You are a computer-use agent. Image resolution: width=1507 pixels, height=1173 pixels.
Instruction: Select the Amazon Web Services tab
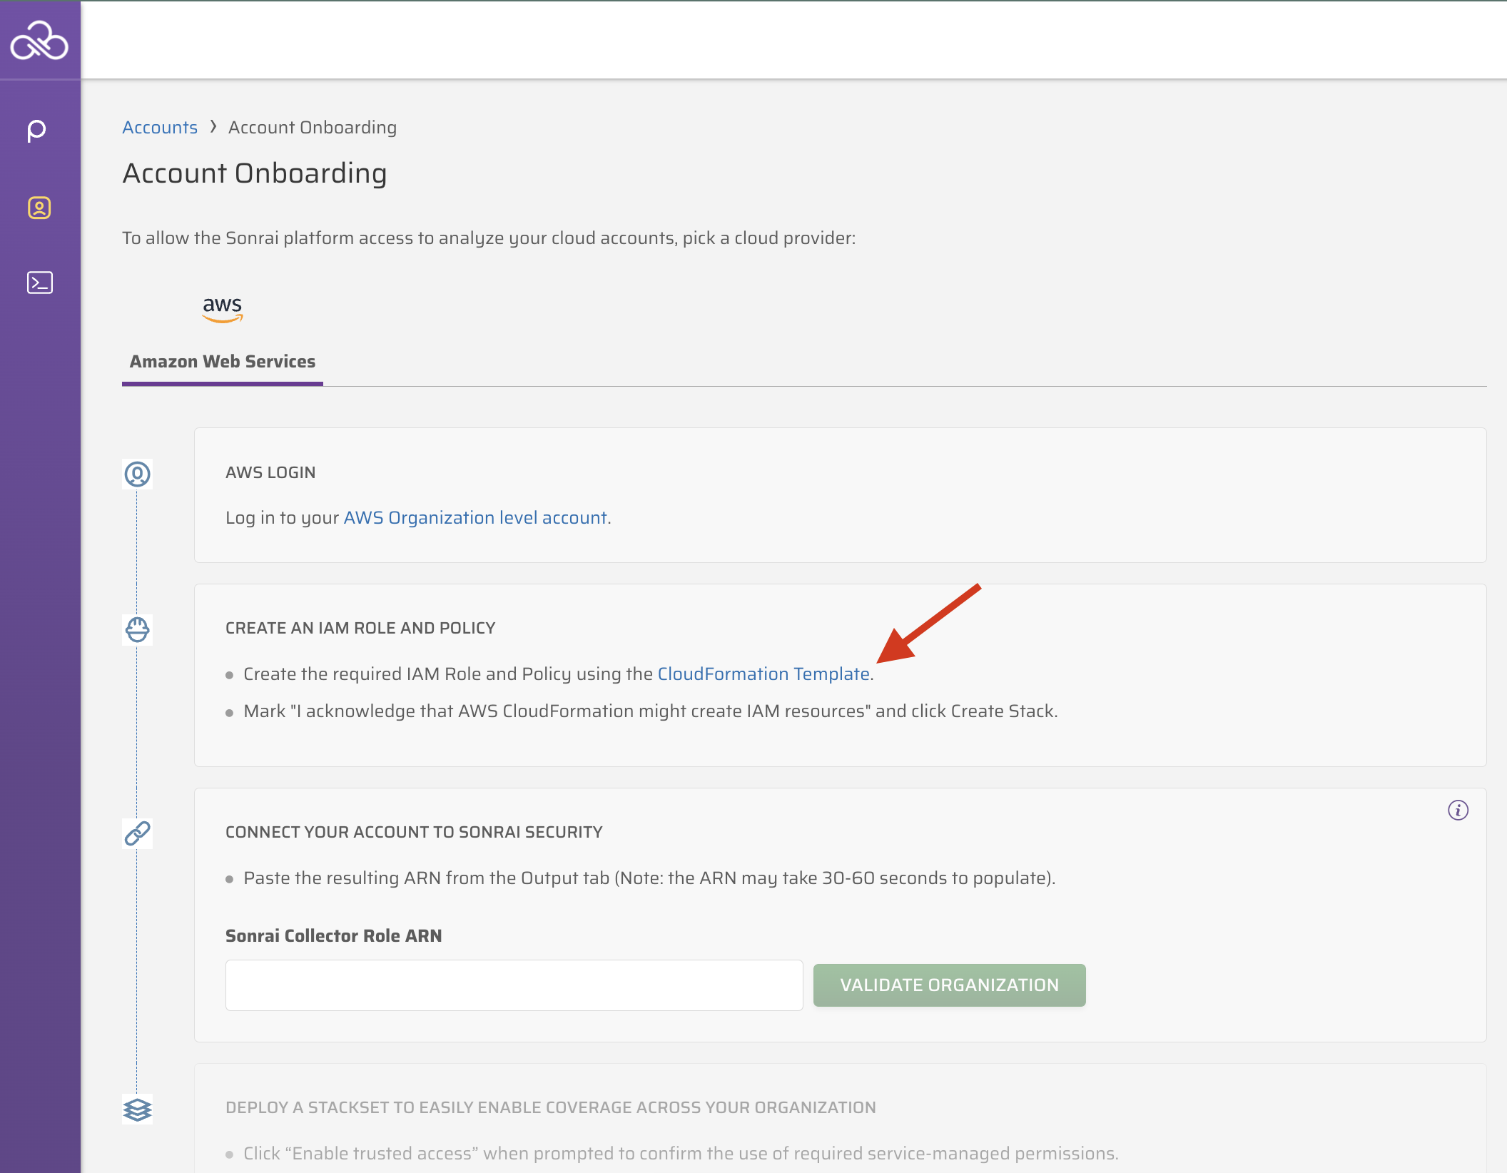click(x=223, y=362)
